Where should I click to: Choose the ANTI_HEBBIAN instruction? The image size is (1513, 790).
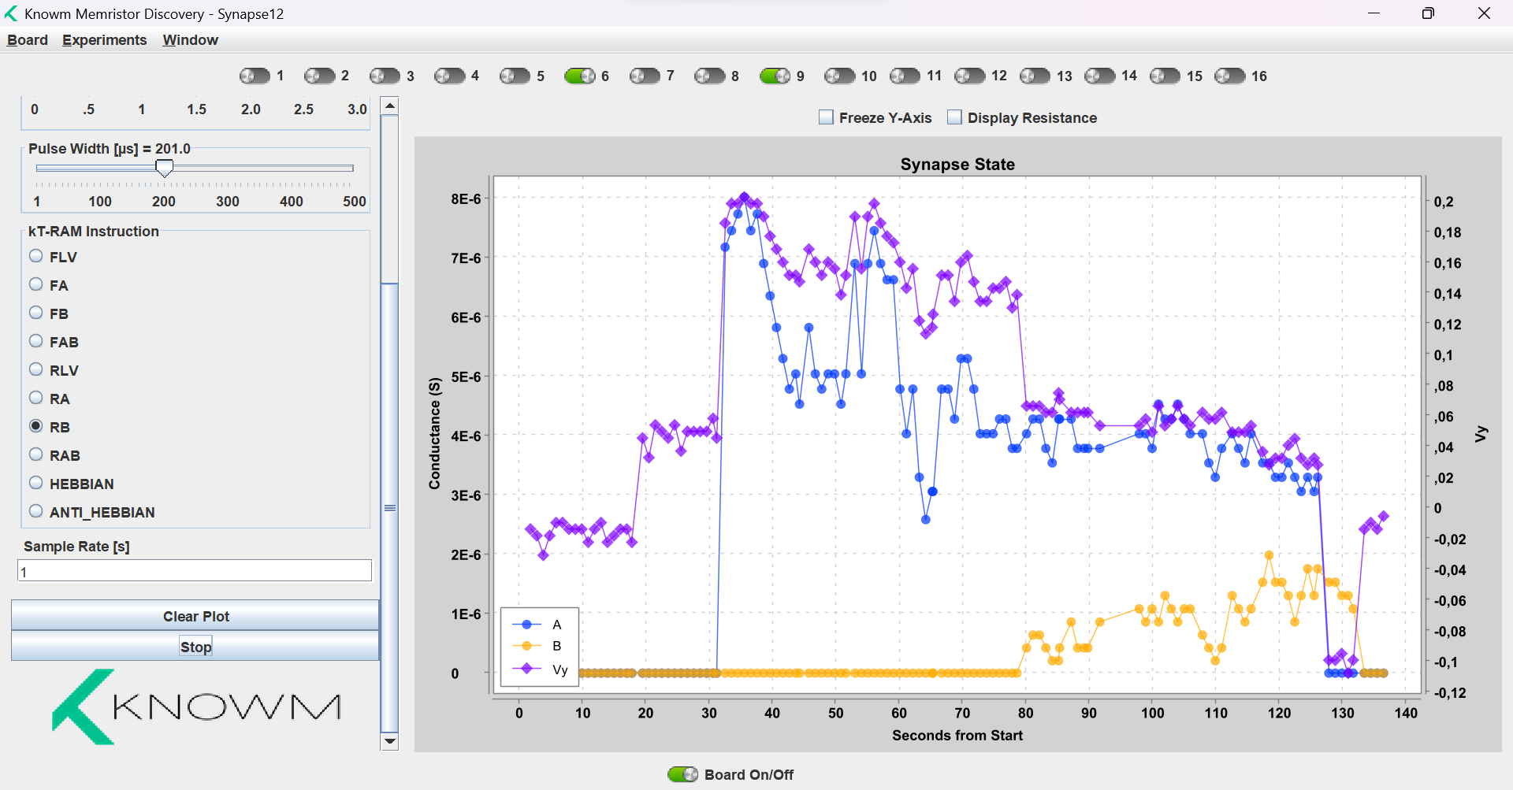pos(35,511)
